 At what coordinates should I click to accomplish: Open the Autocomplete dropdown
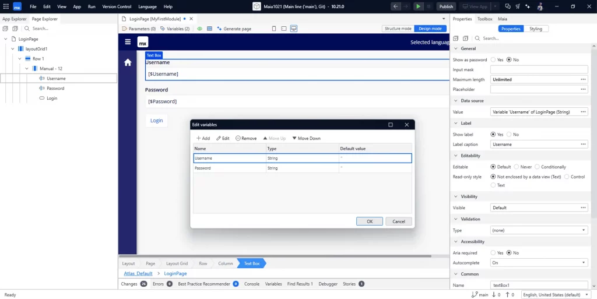[539, 263]
